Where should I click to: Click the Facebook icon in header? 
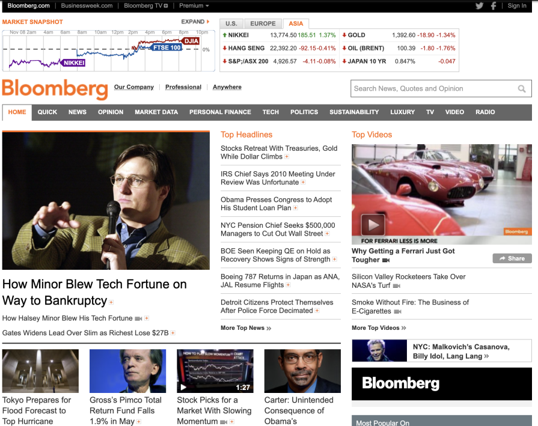(494, 6)
